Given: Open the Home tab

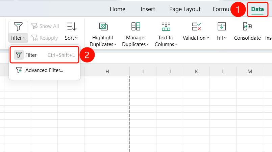Looking at the screenshot, I should click(x=118, y=9).
